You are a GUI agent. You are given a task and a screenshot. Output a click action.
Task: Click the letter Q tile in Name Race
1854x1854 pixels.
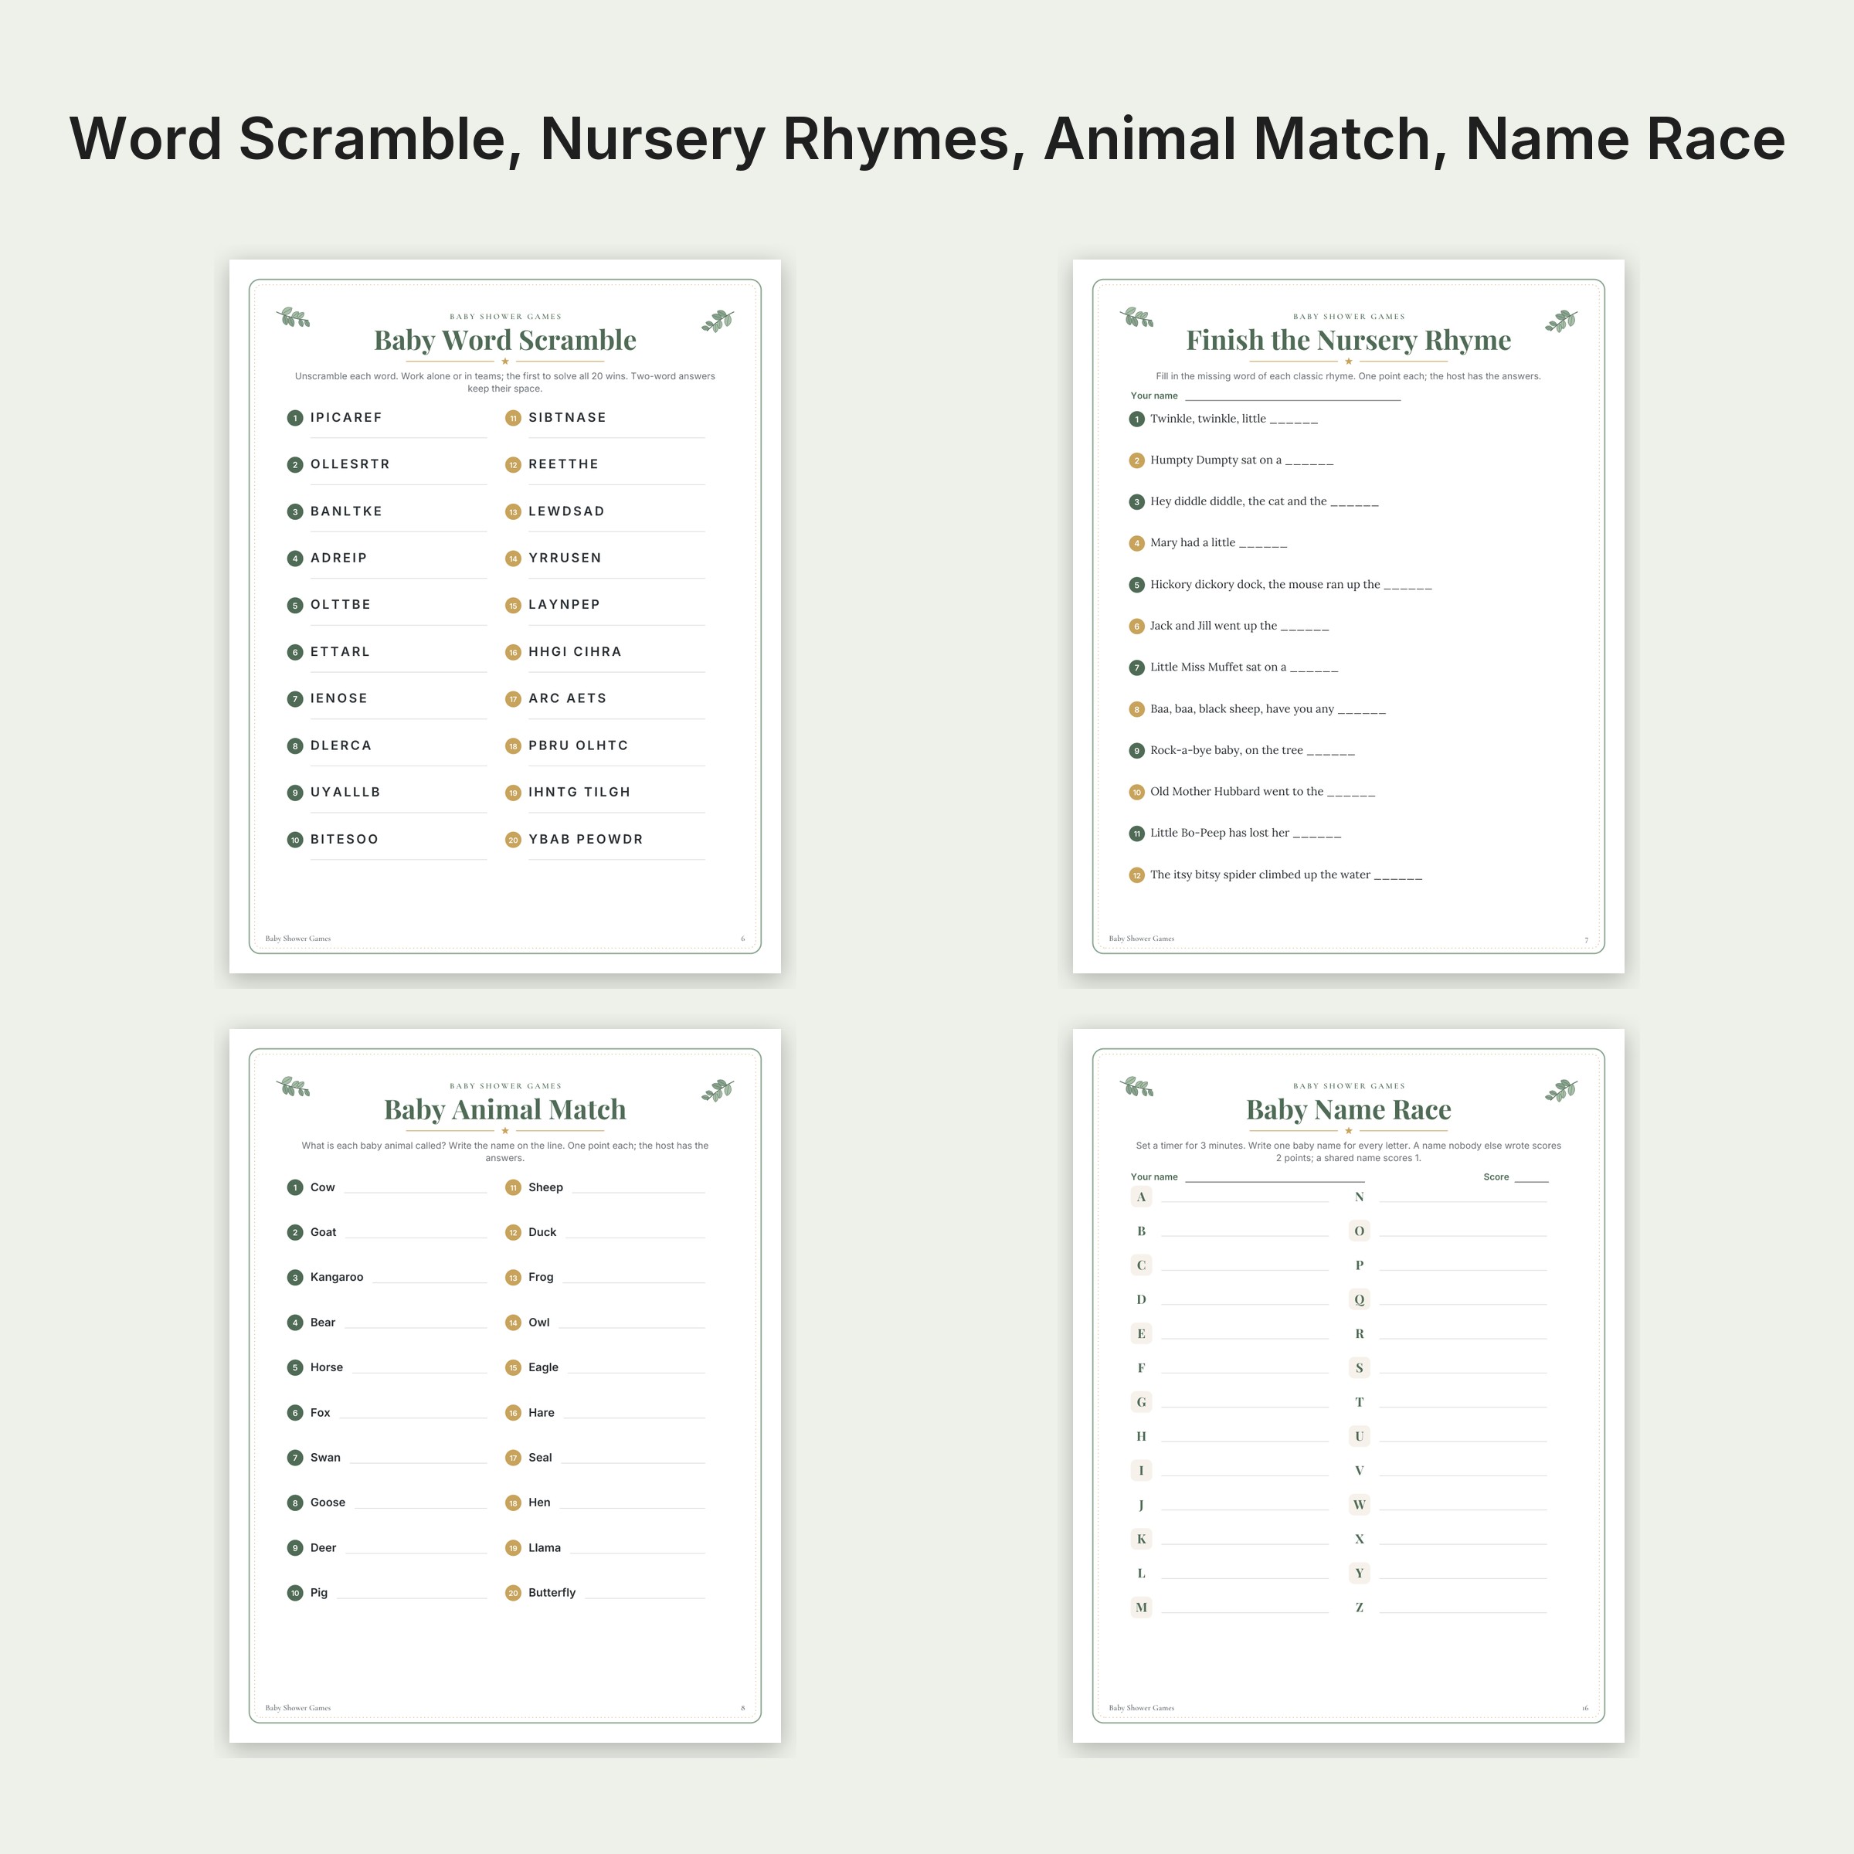click(1359, 1299)
